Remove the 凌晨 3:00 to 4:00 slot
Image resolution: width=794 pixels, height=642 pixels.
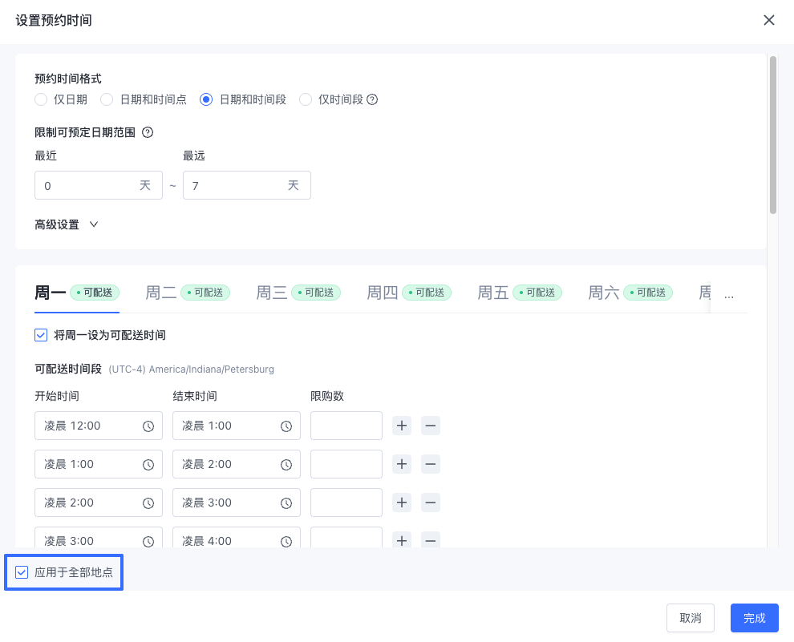click(431, 541)
